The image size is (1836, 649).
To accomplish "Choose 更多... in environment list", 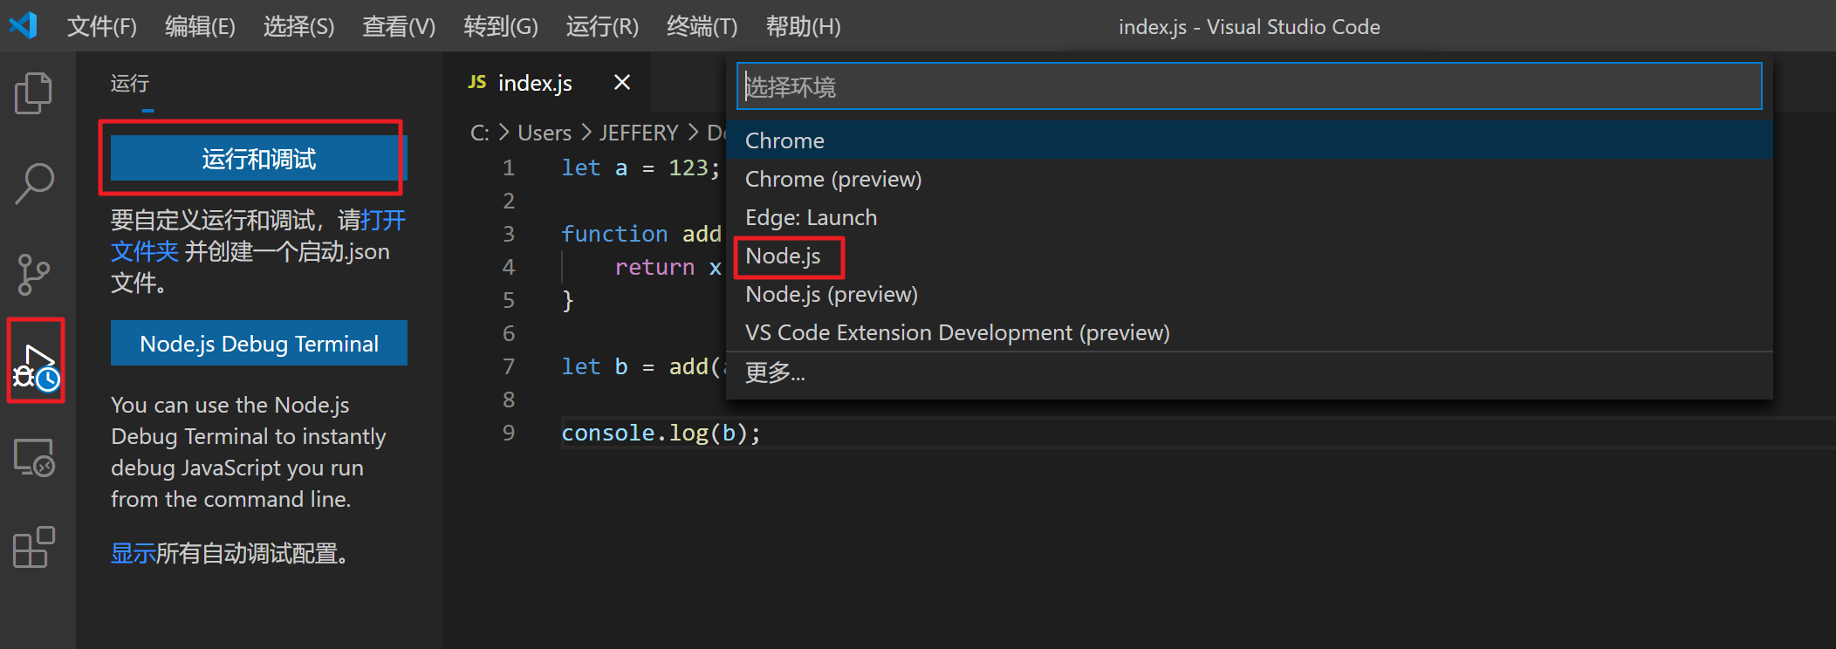I will [x=1249, y=372].
